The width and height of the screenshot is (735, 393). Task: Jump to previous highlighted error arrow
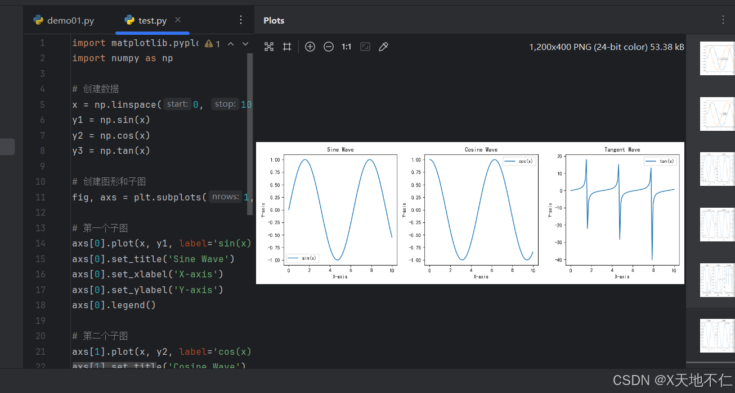(230, 43)
